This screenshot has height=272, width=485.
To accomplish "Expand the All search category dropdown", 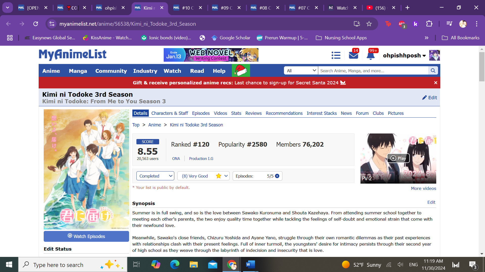I will (x=301, y=71).
